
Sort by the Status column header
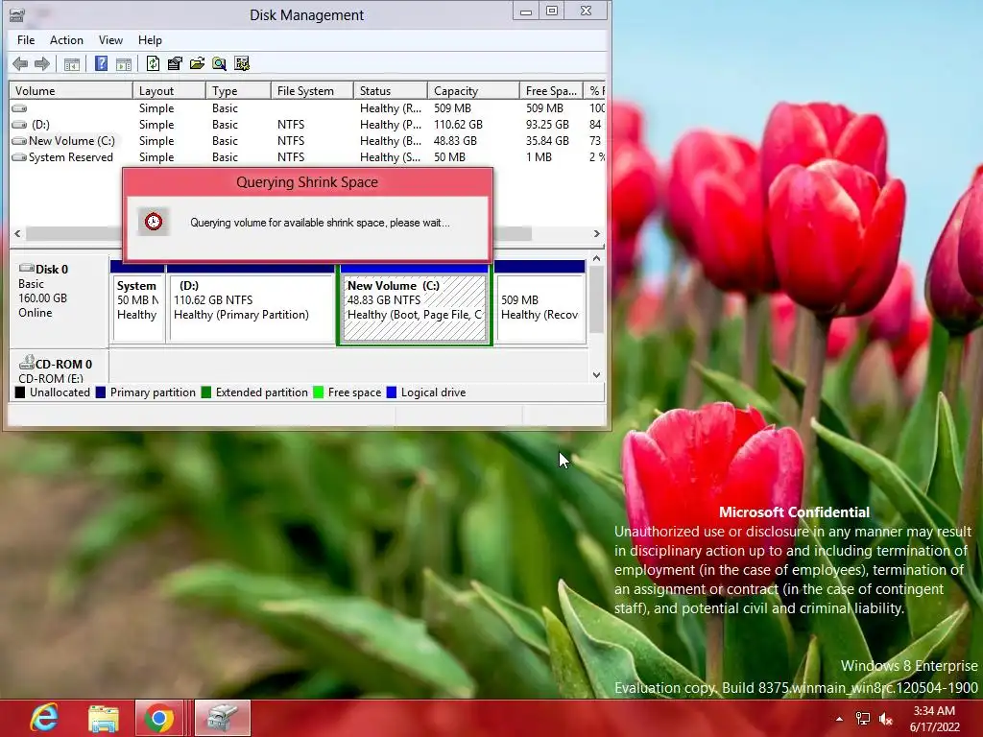coord(391,91)
